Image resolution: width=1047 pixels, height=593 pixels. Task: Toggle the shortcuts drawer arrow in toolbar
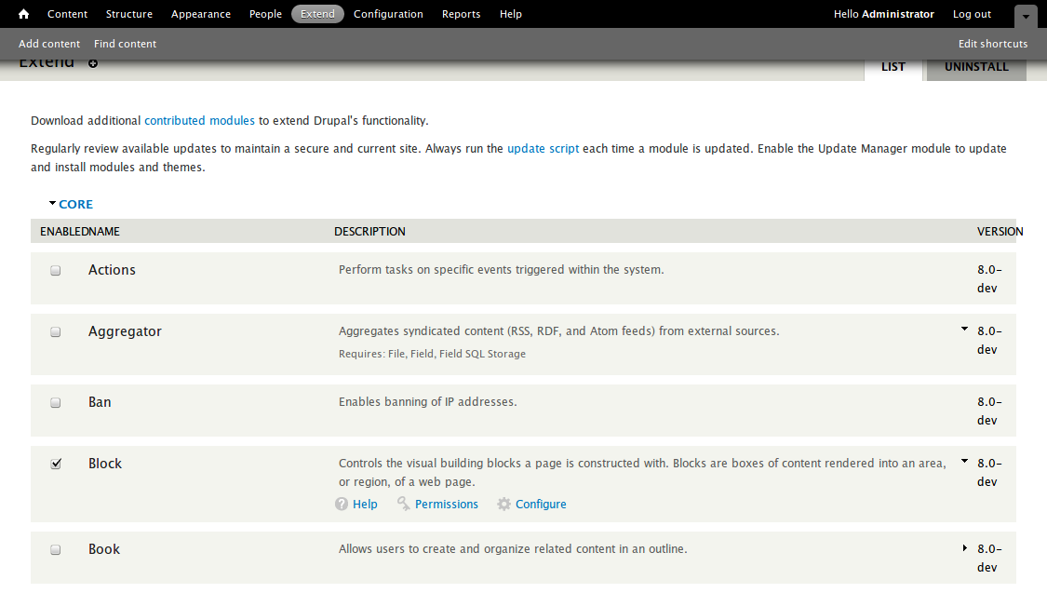point(1026,16)
